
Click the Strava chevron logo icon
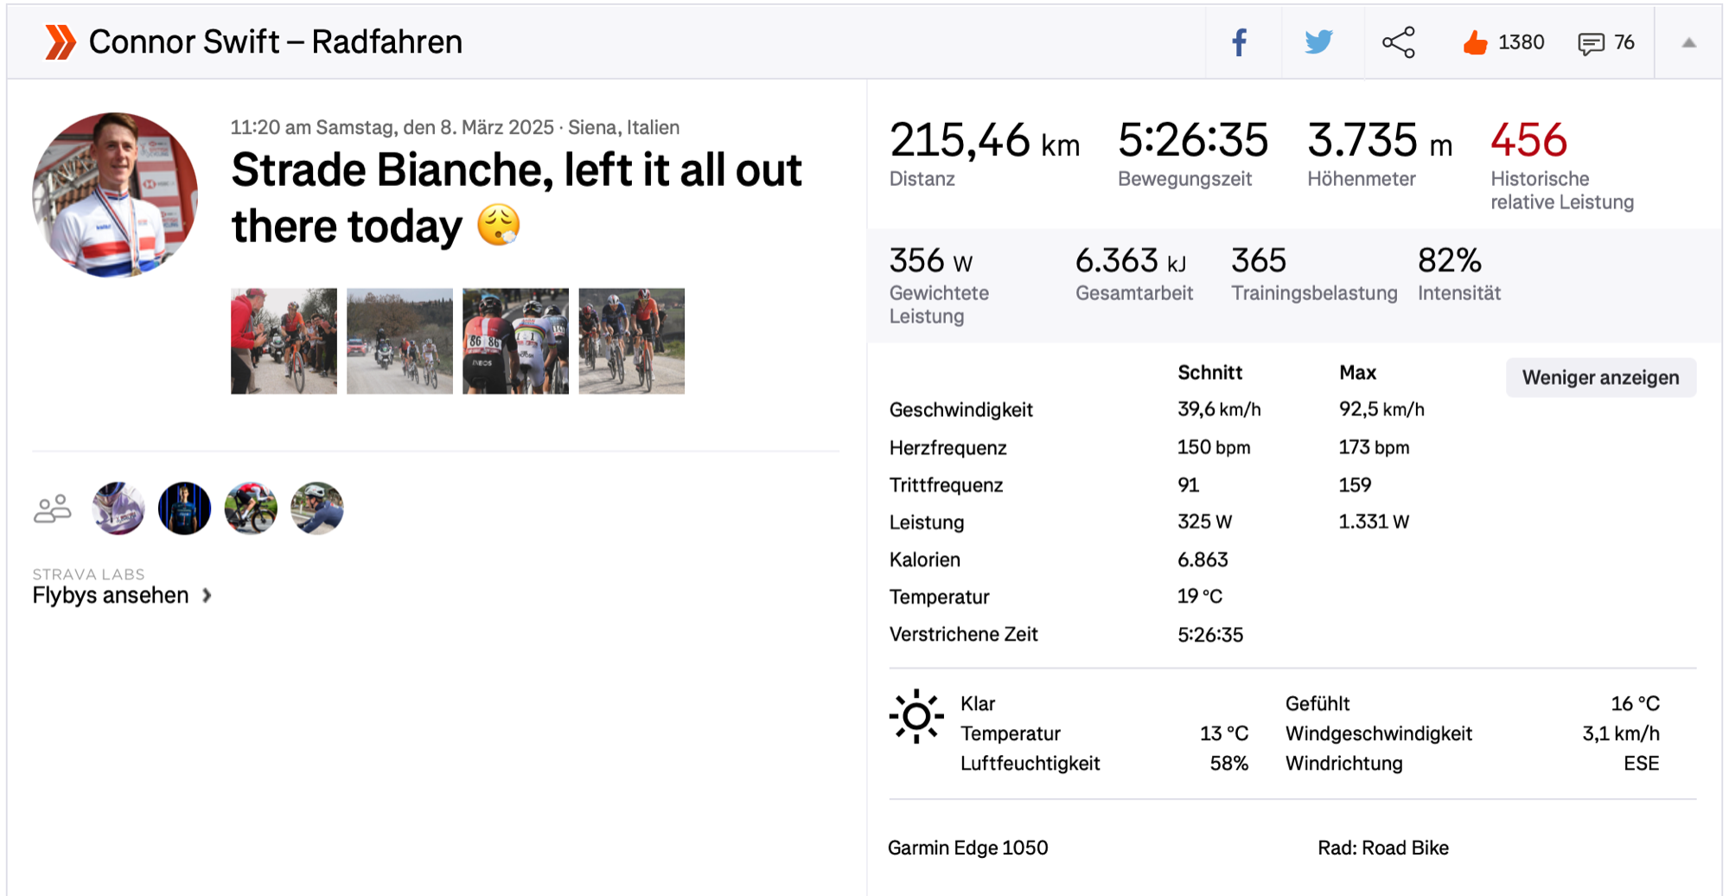point(60,42)
